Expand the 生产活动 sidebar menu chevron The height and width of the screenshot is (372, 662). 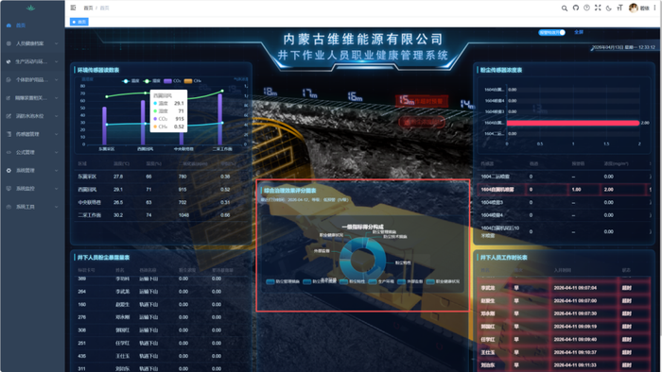click(x=57, y=61)
